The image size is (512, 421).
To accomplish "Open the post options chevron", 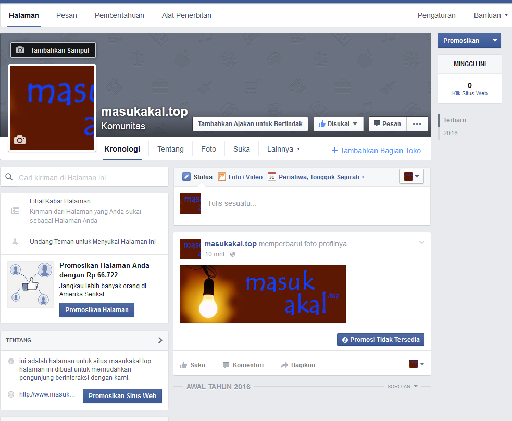I will coord(422,242).
